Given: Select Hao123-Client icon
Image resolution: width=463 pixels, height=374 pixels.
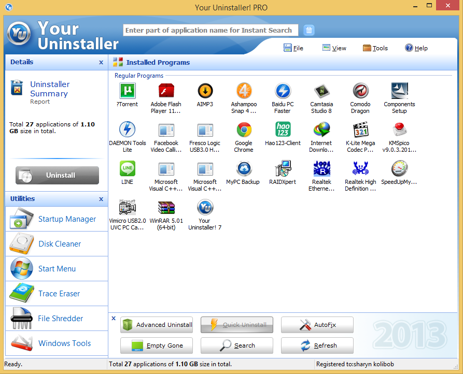Looking at the screenshot, I should pos(283,130).
